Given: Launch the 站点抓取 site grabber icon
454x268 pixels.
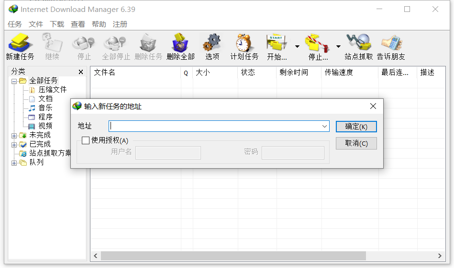Looking at the screenshot, I should click(358, 43).
